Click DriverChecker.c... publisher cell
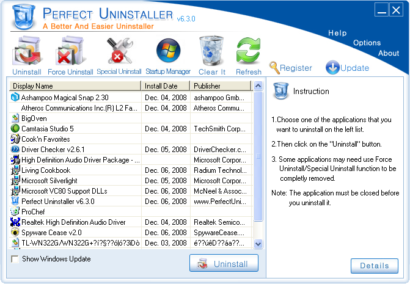 pos(220,150)
